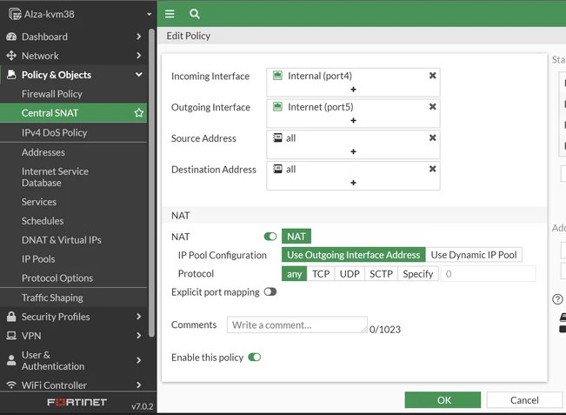Click OK to save policy
Screen dimensions: 566x415
(x=443, y=400)
